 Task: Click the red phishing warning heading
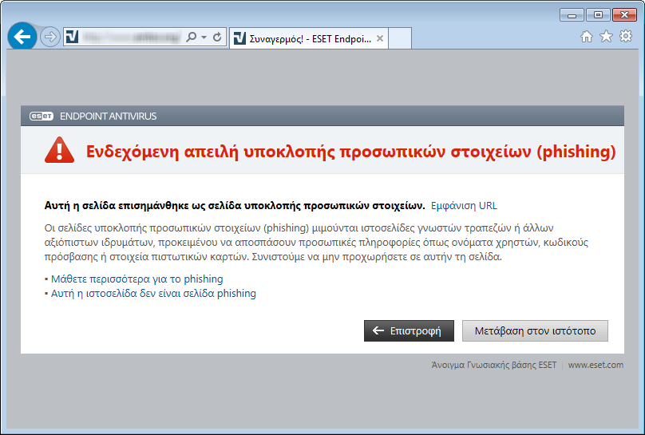pos(350,152)
